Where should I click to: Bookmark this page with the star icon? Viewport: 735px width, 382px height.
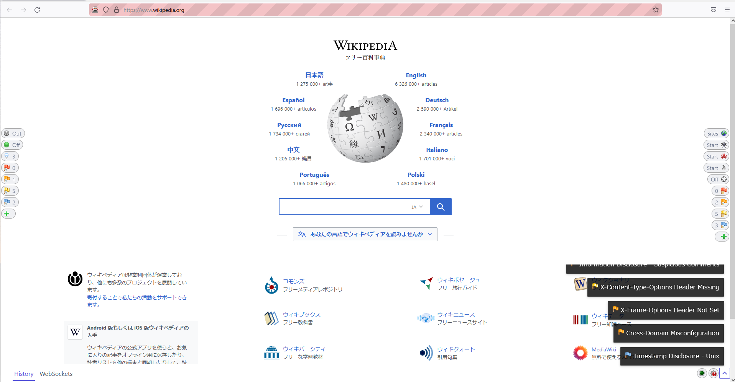(x=656, y=10)
